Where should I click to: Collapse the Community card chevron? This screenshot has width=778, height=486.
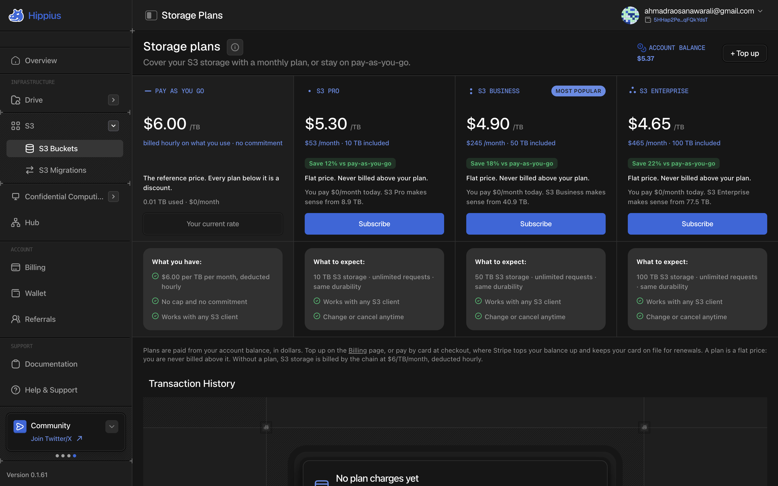(x=112, y=427)
